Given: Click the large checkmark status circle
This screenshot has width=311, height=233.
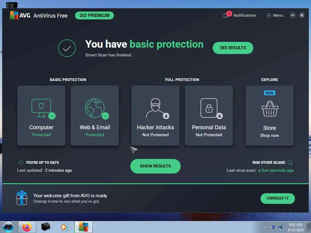Looking at the screenshot, I should (x=67, y=48).
